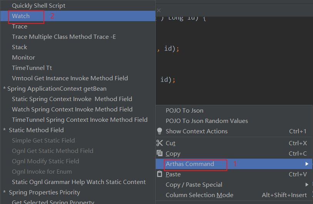Toggle Column Selection Mode
Screen dimensions: 313x204
pyautogui.click(x=200, y=195)
